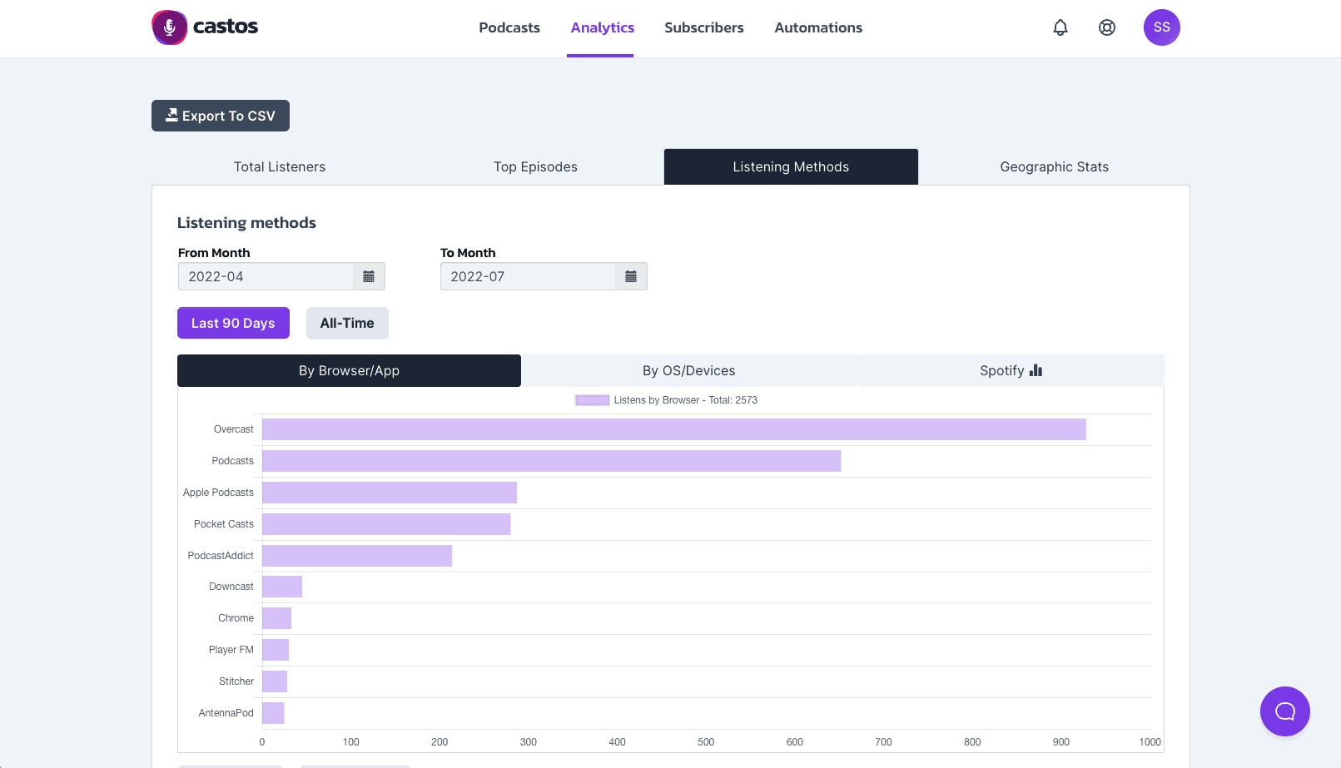This screenshot has height=768, width=1341.
Task: Click the PodcastAddict bar
Action: pyautogui.click(x=357, y=556)
